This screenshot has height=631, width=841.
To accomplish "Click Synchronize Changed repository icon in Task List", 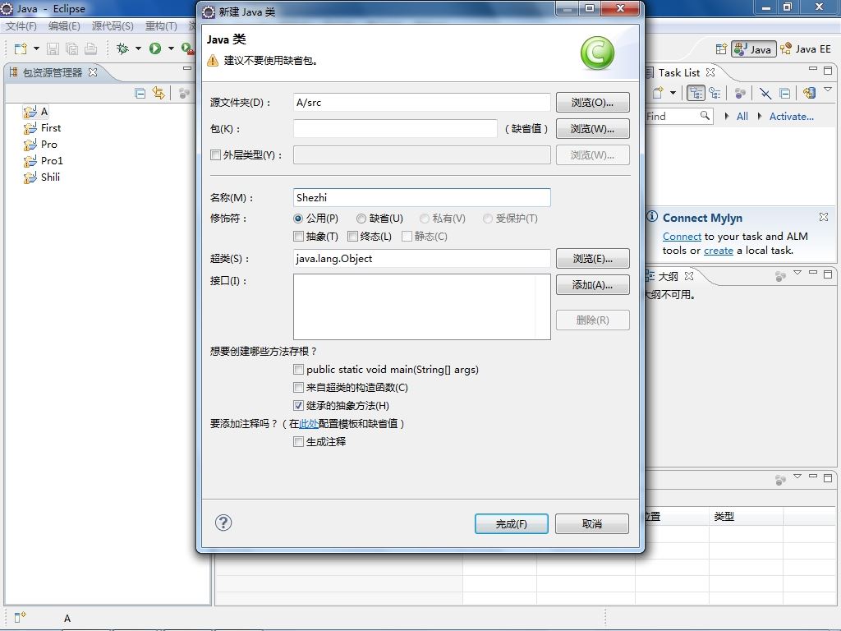I will click(x=809, y=93).
